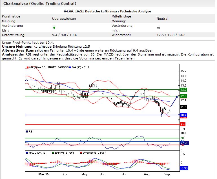Click the Apr date axis label

(65, 174)
